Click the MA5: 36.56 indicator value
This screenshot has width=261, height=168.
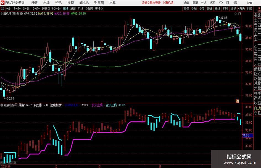pos(30,14)
